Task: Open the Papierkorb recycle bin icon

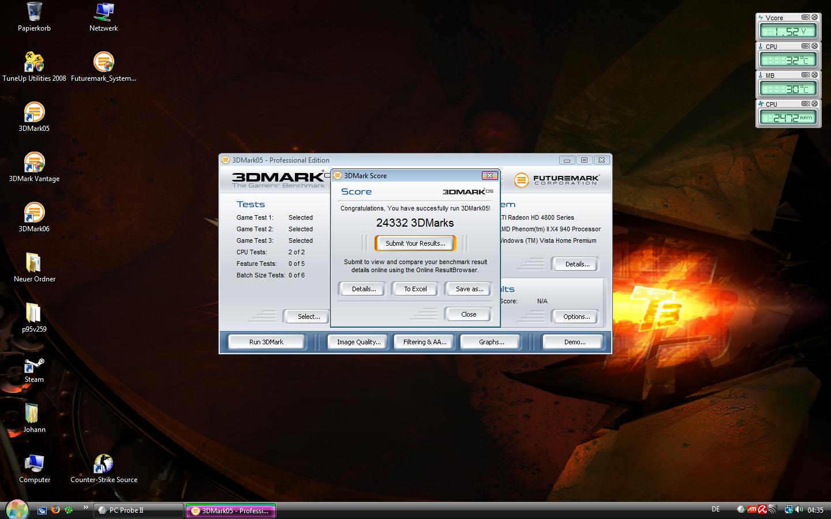Action: 34,17
